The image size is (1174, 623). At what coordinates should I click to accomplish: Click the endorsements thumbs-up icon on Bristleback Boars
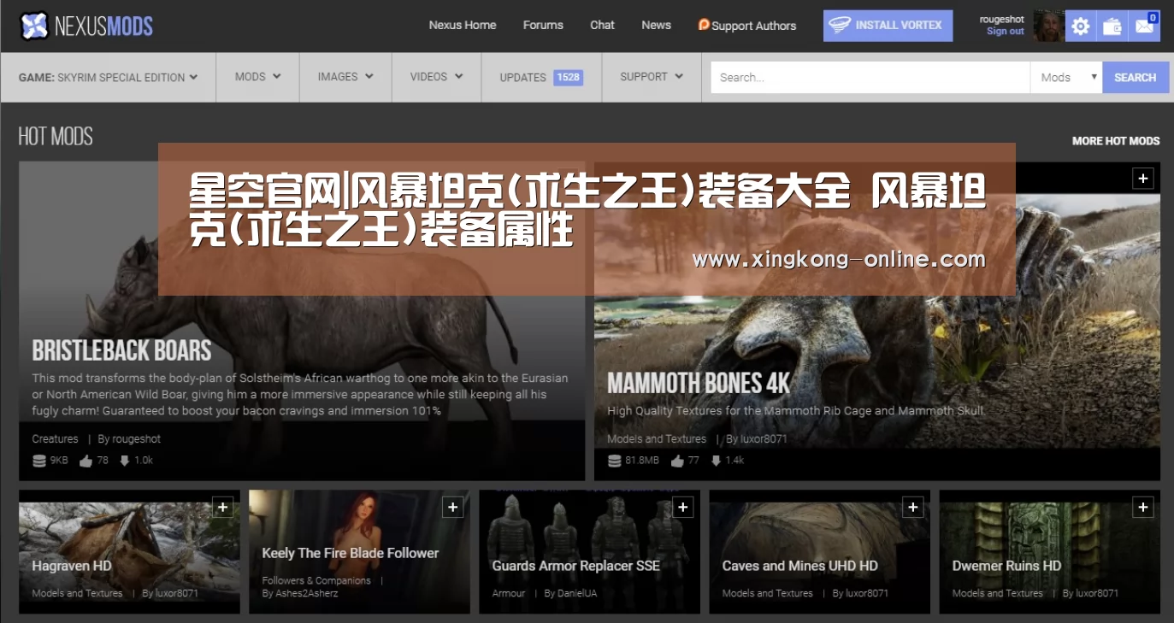tap(86, 461)
